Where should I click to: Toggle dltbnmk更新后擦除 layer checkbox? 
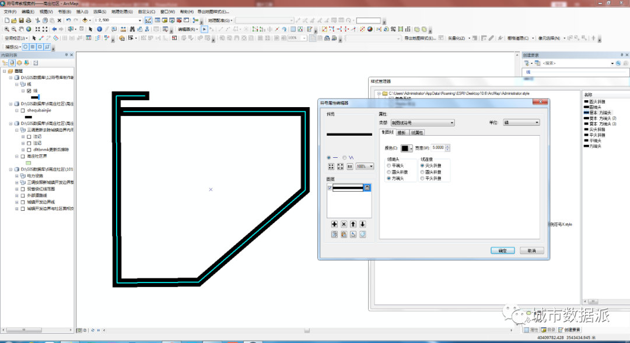pos(29,150)
